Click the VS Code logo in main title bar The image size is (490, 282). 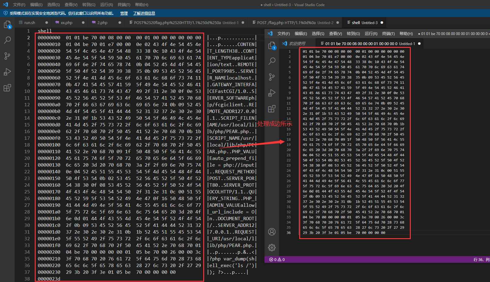pos(5,5)
